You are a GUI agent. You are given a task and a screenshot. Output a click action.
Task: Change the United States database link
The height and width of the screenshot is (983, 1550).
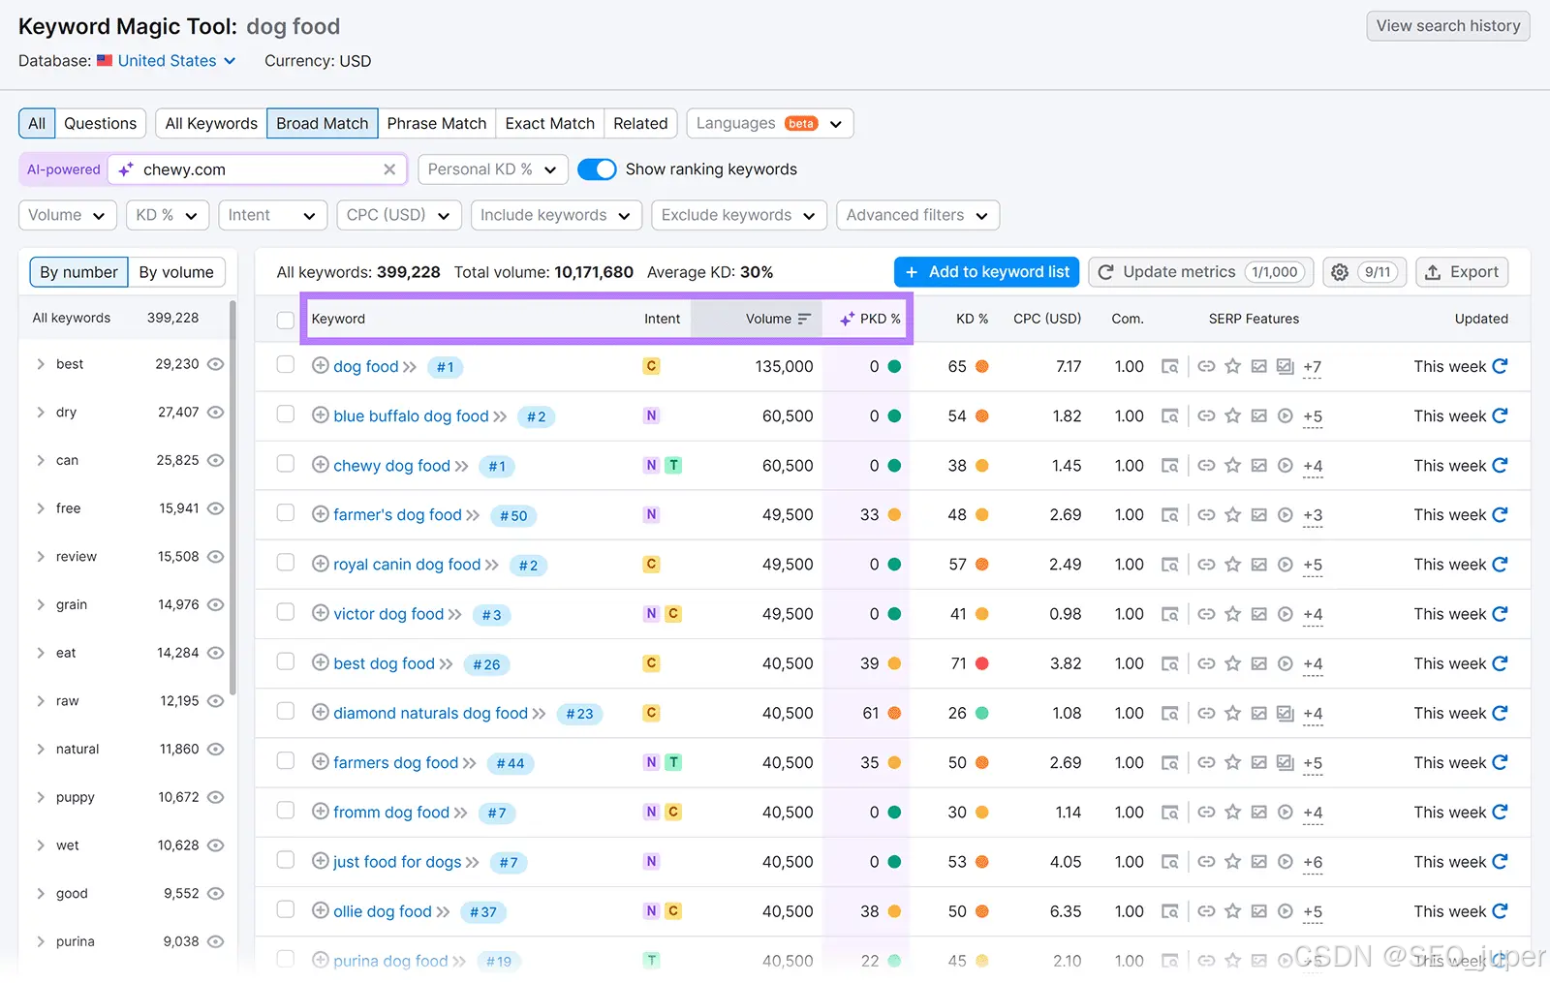(176, 60)
